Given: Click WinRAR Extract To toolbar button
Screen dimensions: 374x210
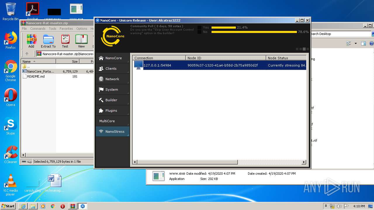Looking at the screenshot, I should (48, 41).
